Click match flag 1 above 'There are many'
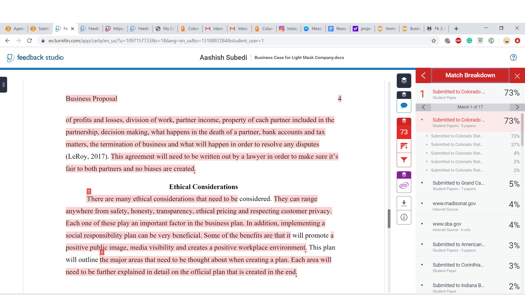 tap(89, 191)
